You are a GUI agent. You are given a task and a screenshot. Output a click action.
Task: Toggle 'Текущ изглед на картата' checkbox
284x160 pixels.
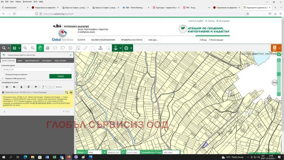[x=3, y=74]
